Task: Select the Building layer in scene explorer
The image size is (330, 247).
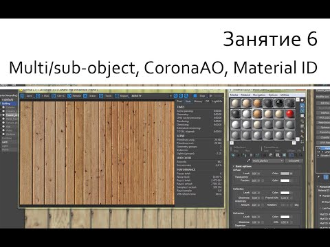Action: [9, 104]
